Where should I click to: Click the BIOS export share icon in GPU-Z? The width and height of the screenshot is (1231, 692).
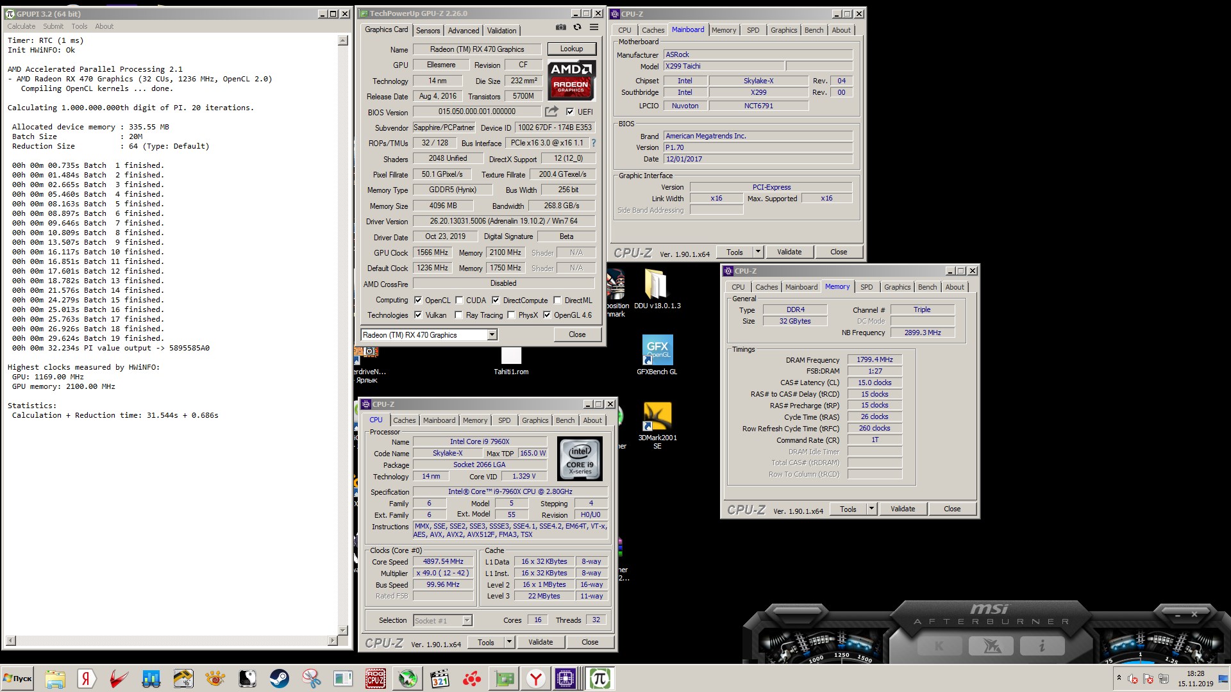(x=551, y=111)
